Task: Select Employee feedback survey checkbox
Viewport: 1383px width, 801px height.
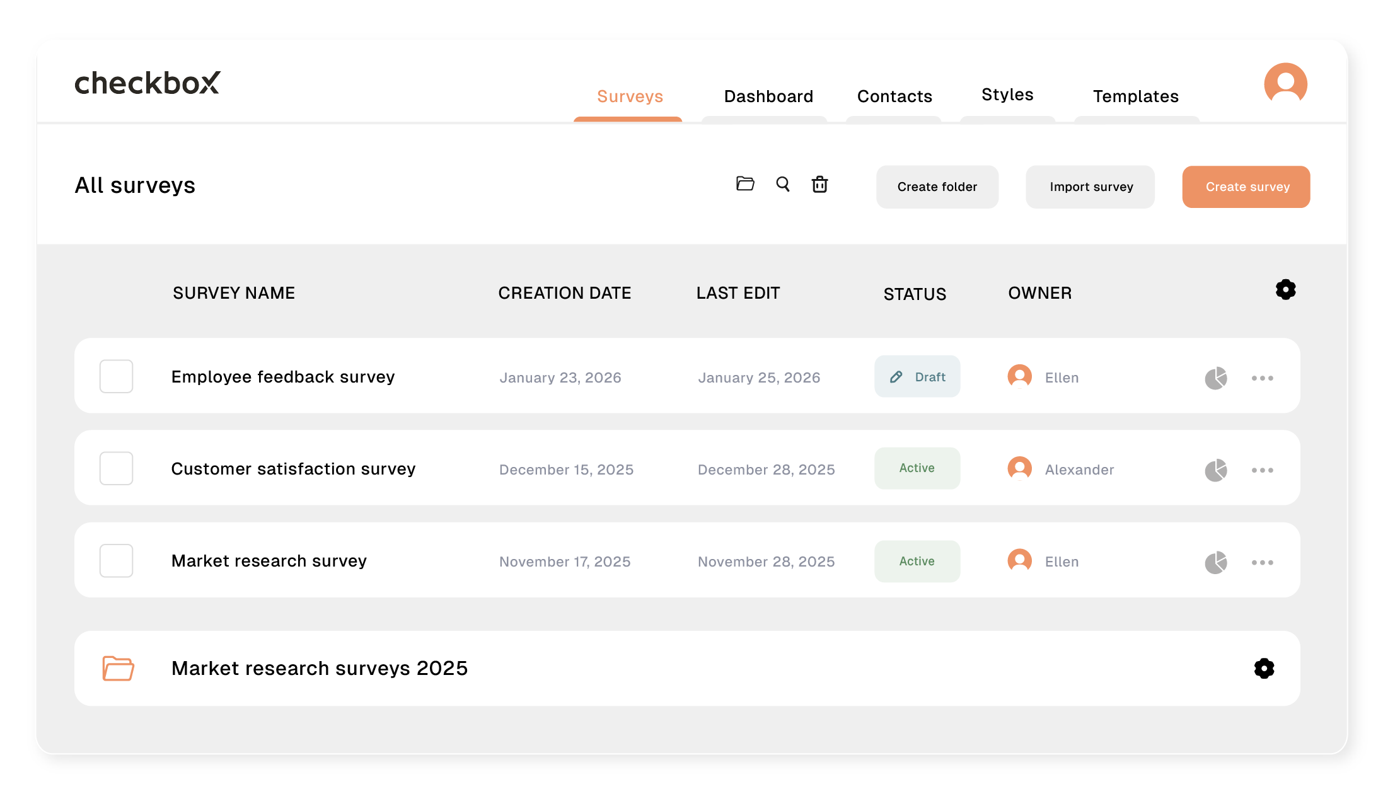Action: 116,376
